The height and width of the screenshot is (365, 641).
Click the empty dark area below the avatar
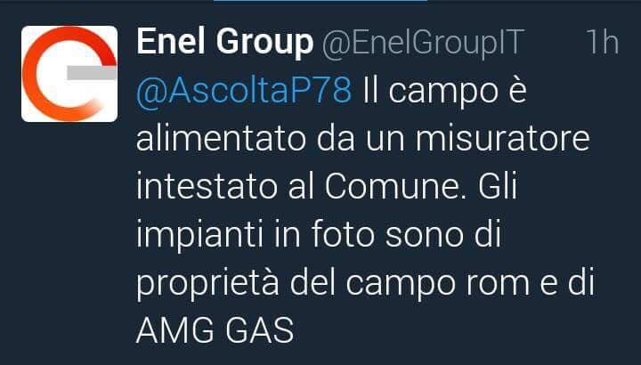click(x=69, y=245)
